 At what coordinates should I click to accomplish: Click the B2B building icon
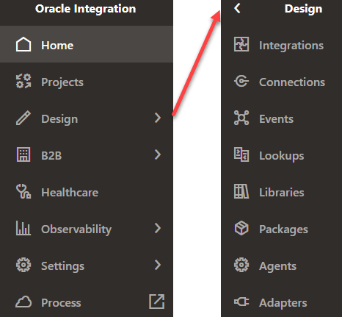click(x=23, y=154)
